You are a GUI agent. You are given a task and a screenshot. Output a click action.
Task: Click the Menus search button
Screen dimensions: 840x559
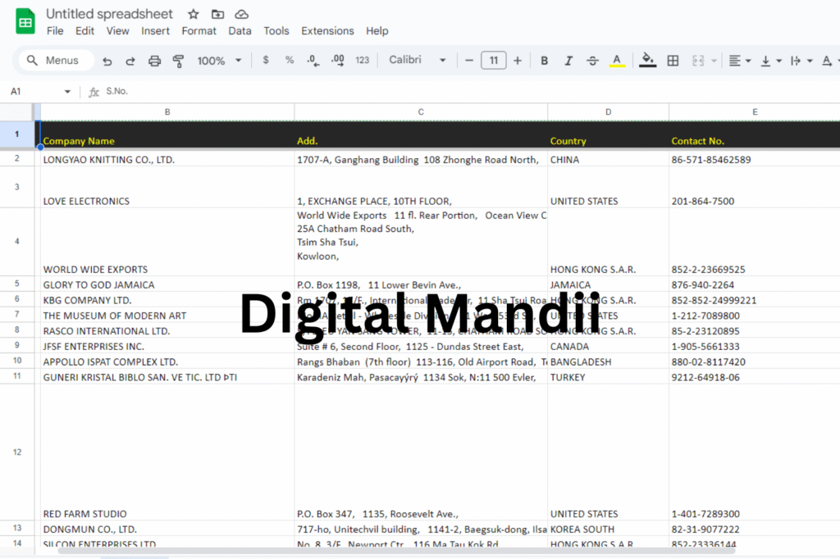tap(54, 61)
